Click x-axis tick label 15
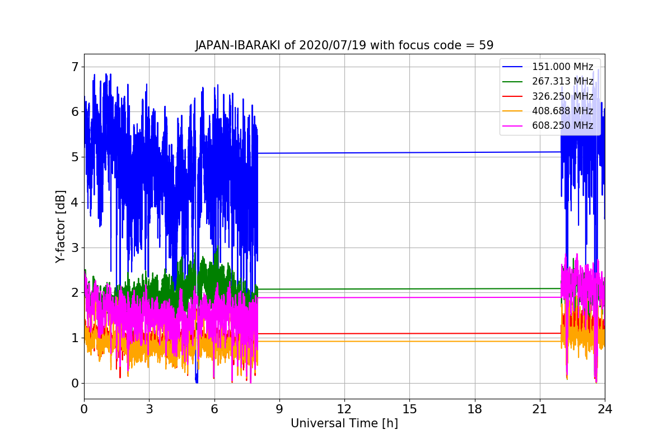672x448 pixels. click(x=409, y=409)
